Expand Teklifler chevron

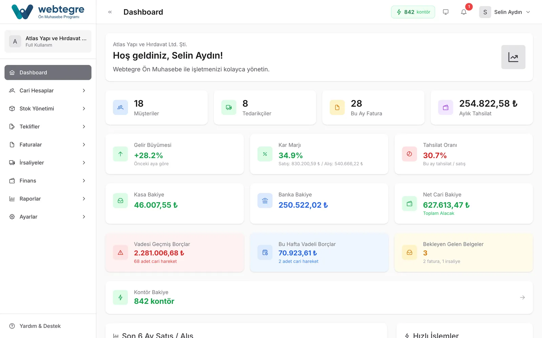[x=84, y=126]
